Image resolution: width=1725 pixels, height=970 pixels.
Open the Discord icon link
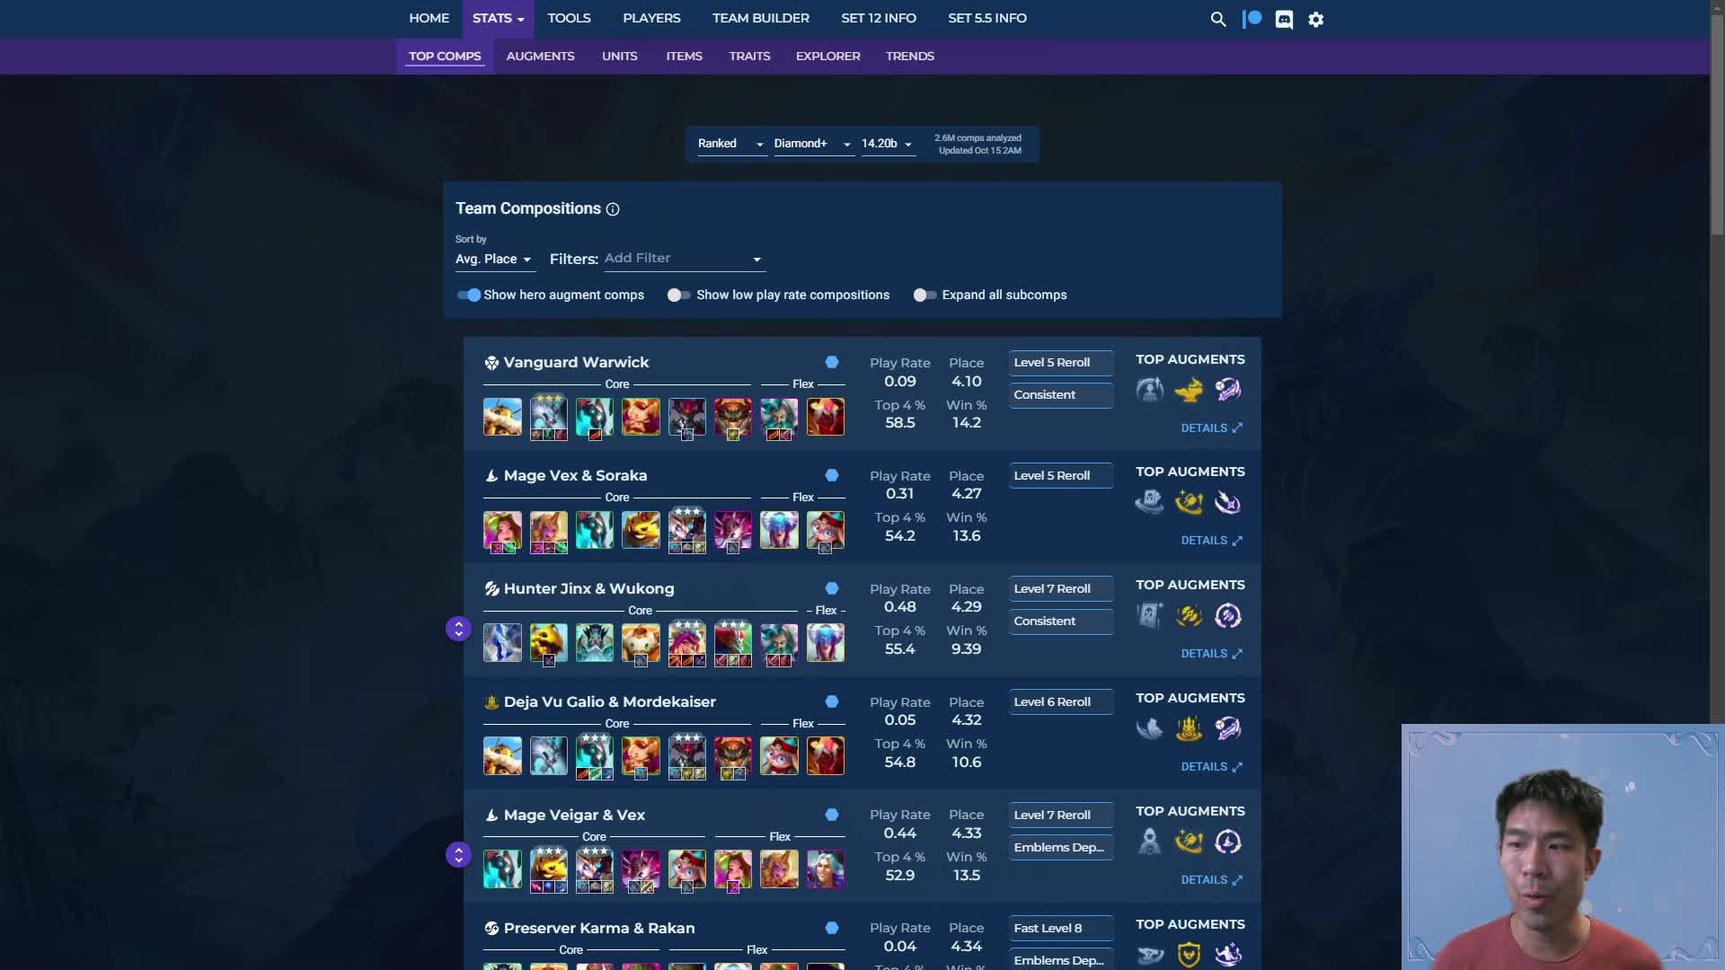point(1285,19)
